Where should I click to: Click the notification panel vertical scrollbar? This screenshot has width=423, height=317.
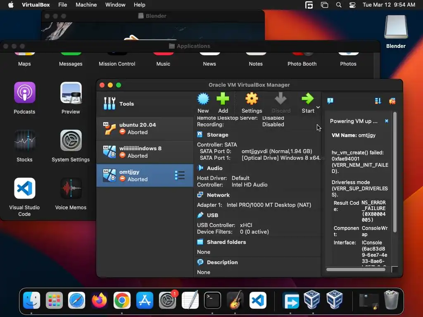point(394,172)
